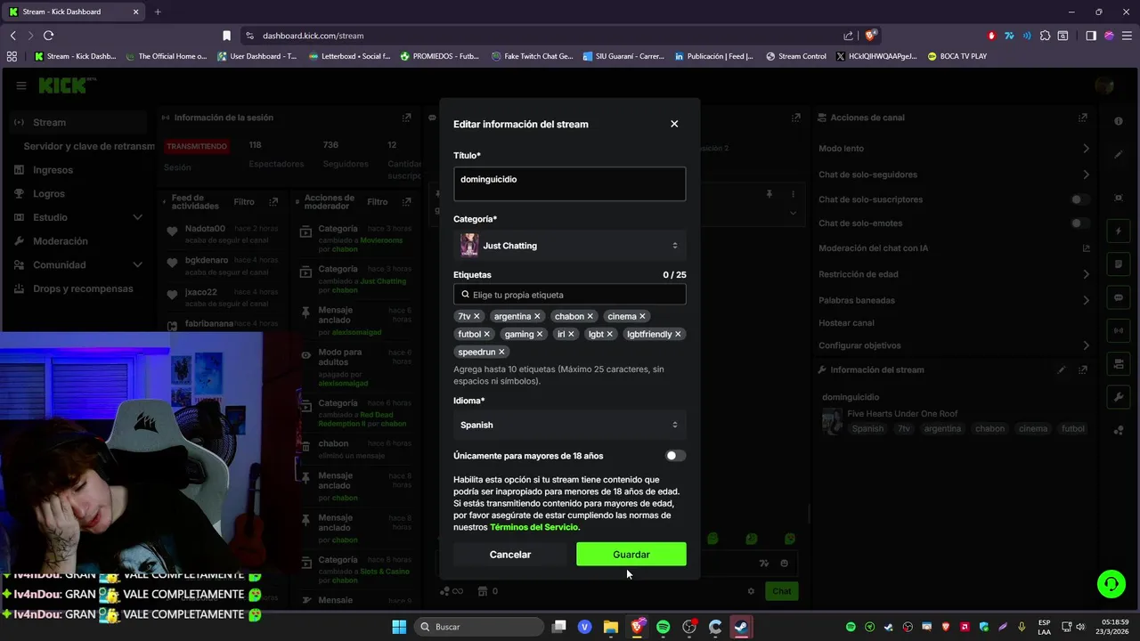Click the bookmark icon in address bar
Image resolution: width=1140 pixels, height=641 pixels.
click(x=226, y=36)
